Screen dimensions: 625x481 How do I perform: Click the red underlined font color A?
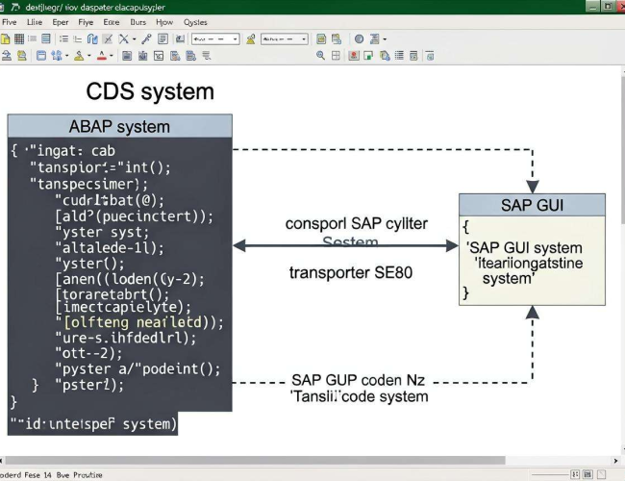pos(102,56)
